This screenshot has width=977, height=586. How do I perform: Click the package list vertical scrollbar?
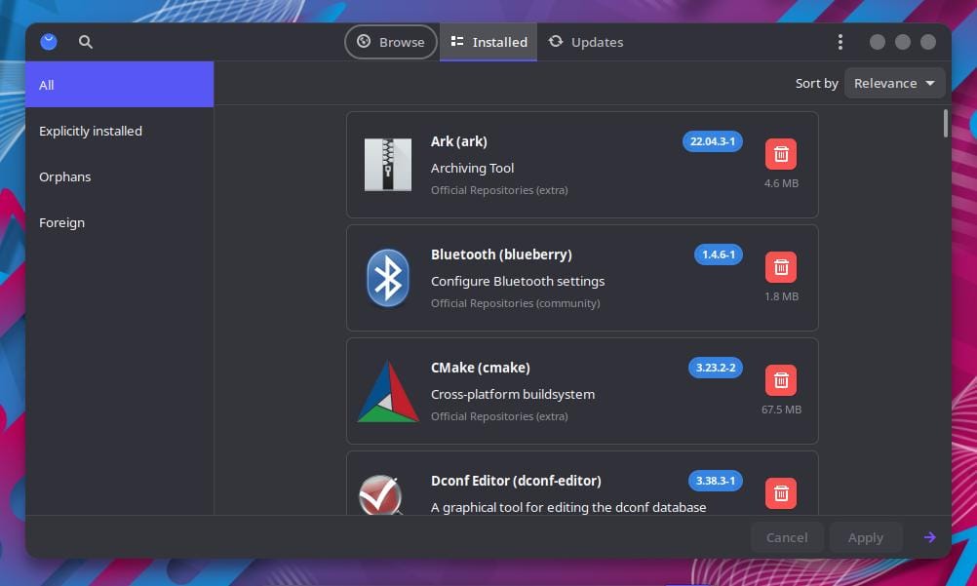[x=945, y=124]
